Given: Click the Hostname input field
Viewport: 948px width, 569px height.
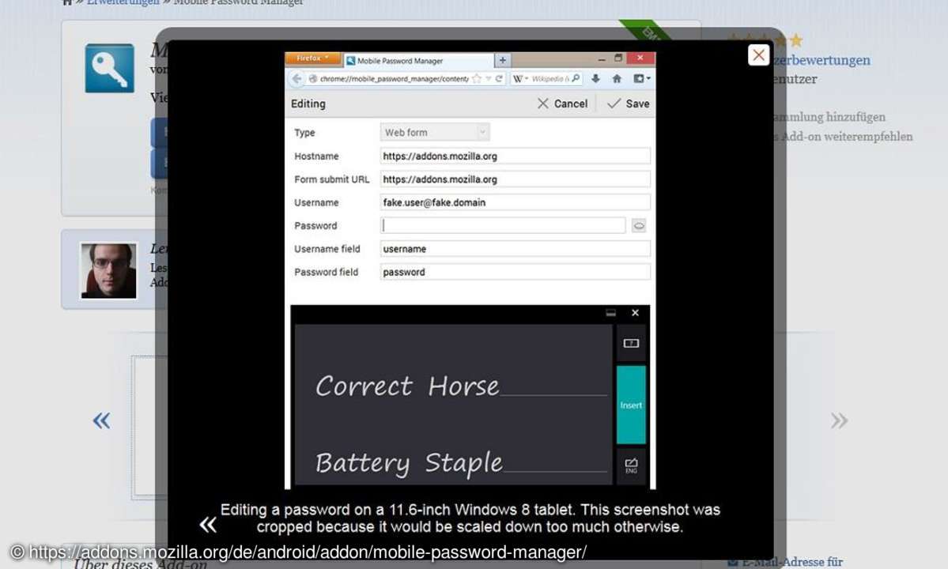Looking at the screenshot, I should (x=515, y=156).
